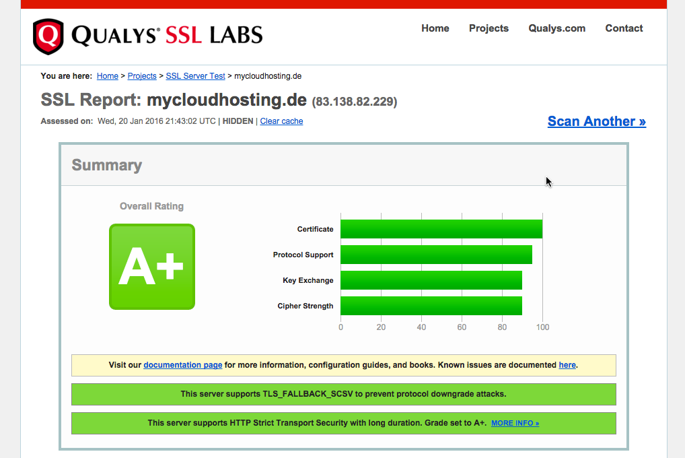Image resolution: width=685 pixels, height=458 pixels.
Task: Click the Summary section heading
Action: point(106,165)
